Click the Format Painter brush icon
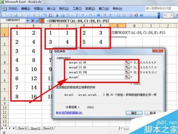Screen dimensions: 178x134 click(x=76, y=15)
